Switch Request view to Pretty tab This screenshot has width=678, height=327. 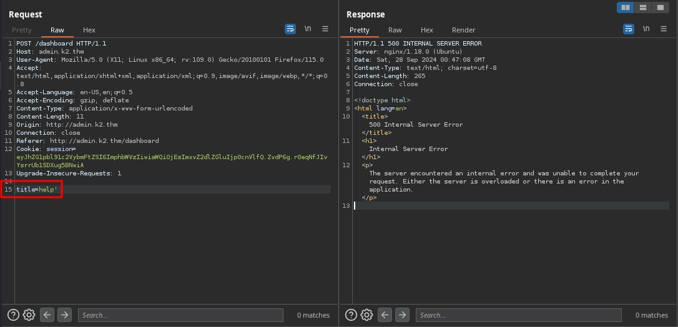22,30
